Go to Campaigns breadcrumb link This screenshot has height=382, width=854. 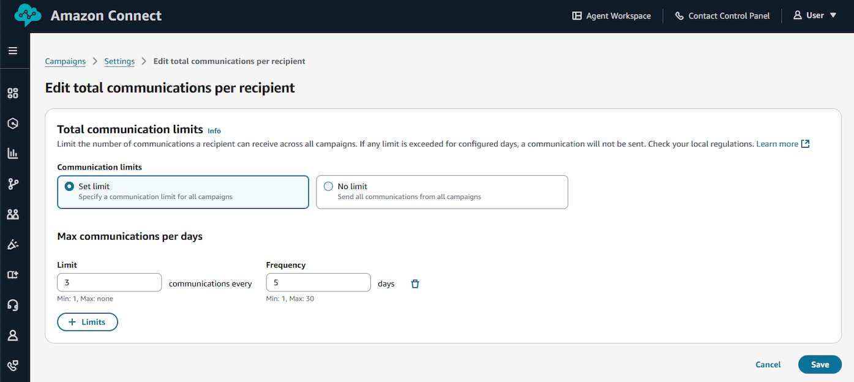66,61
